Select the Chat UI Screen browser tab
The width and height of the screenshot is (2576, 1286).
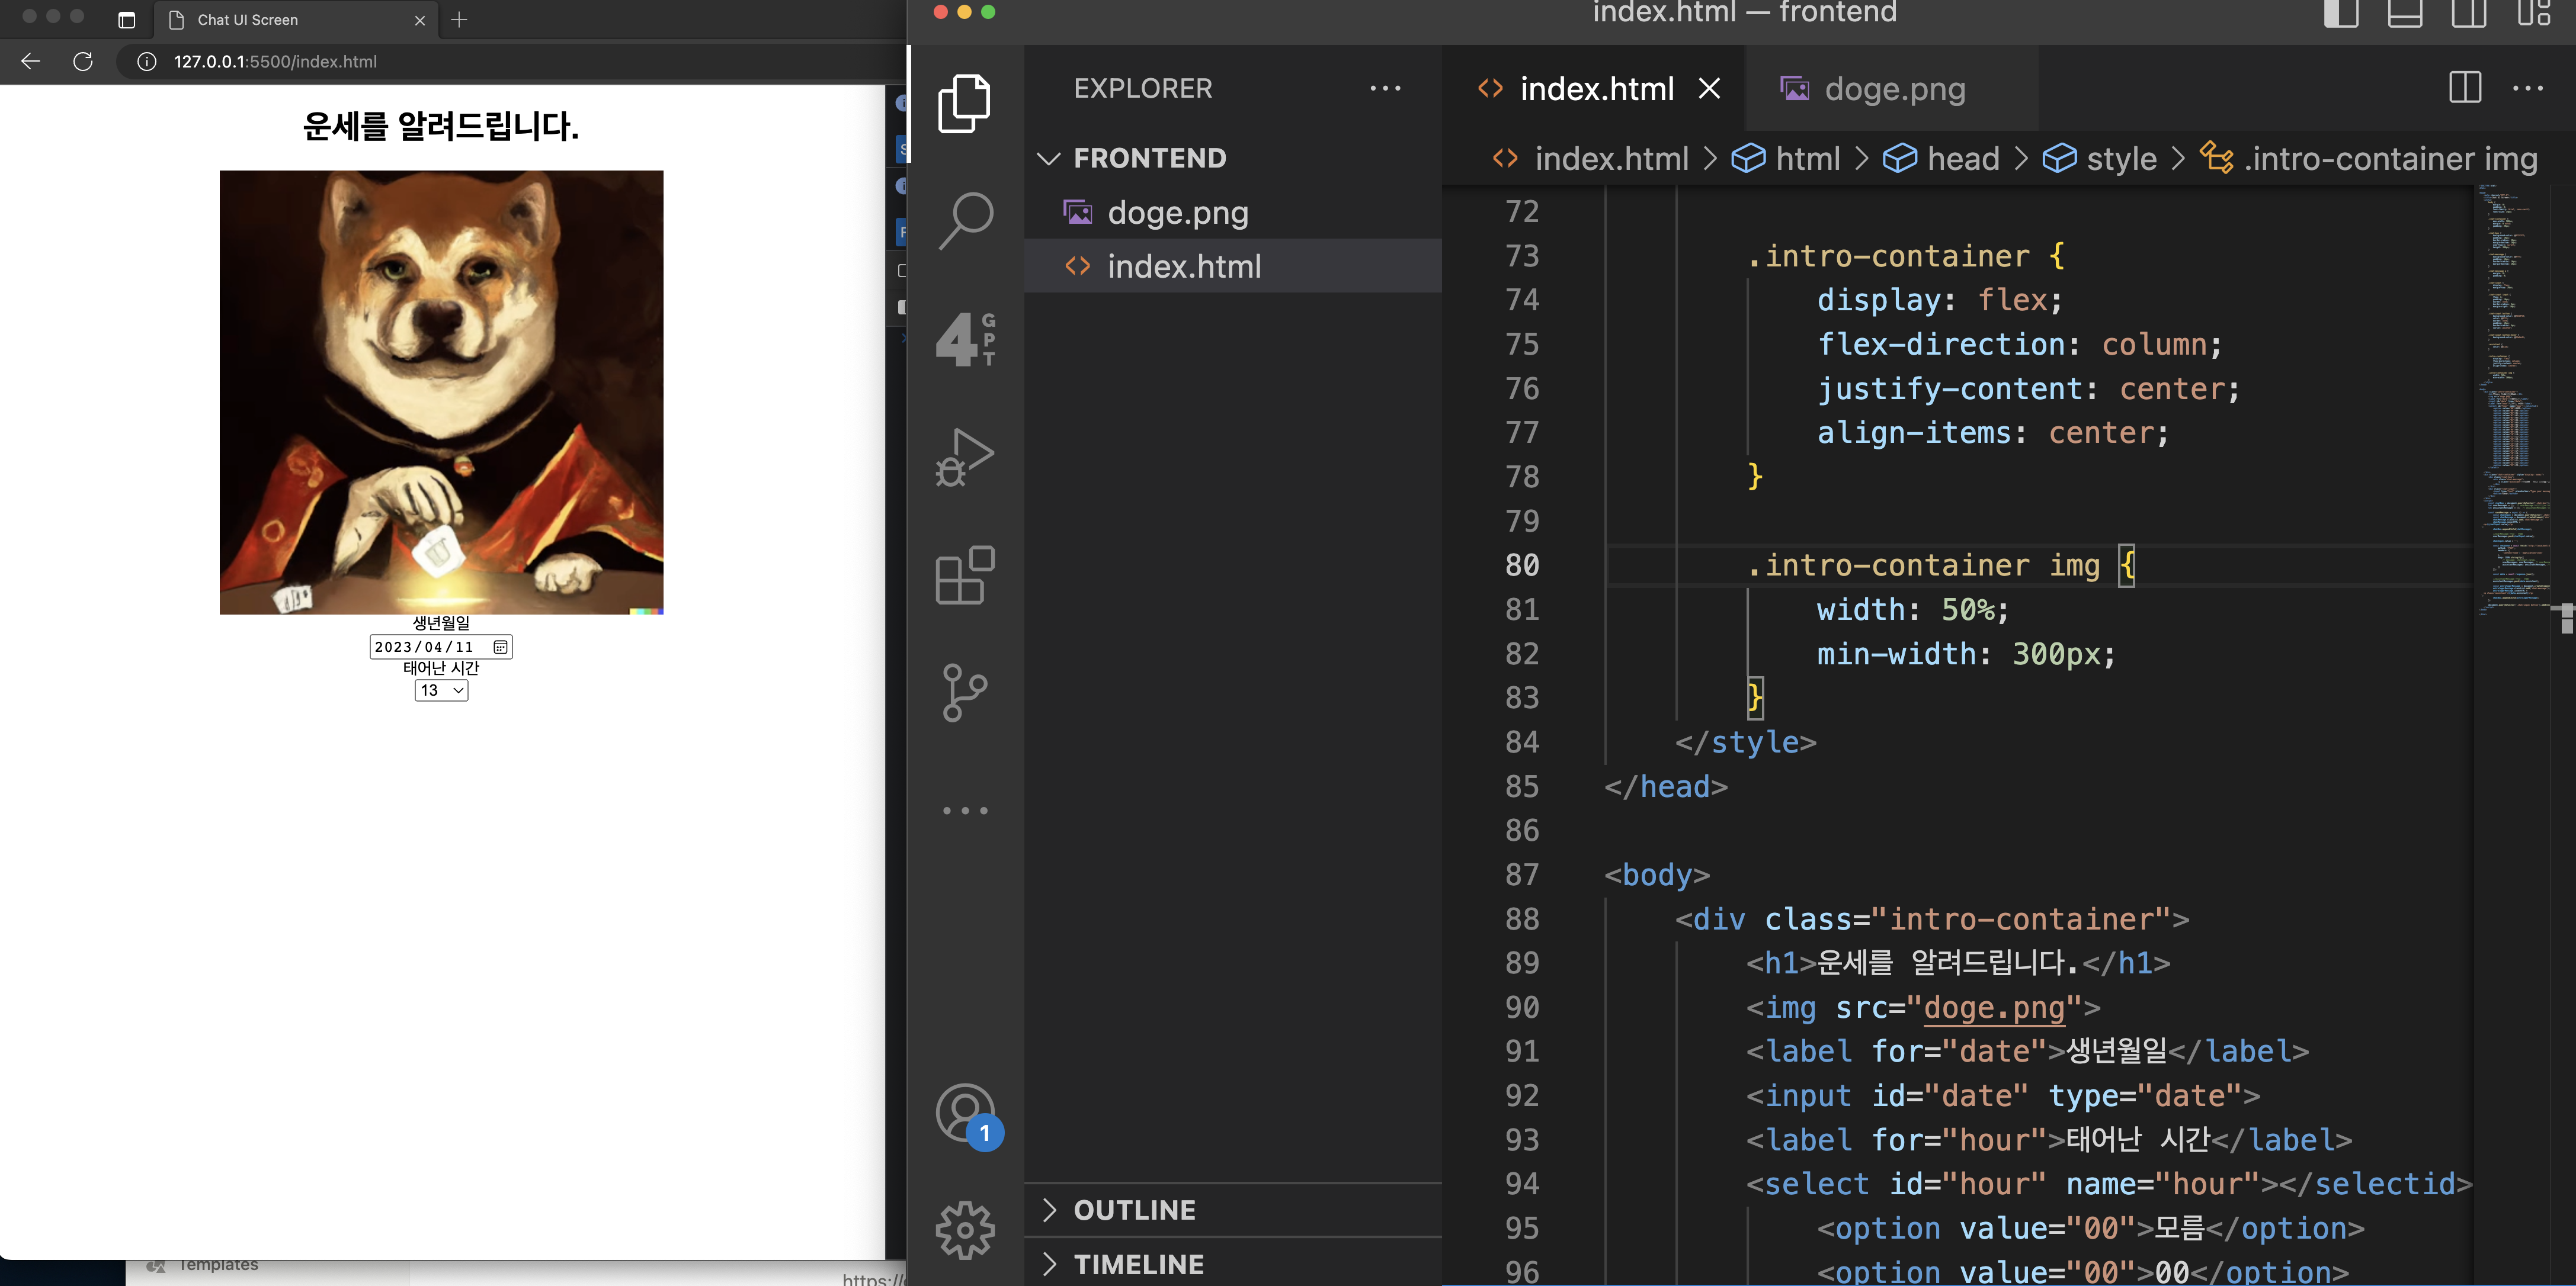247,20
